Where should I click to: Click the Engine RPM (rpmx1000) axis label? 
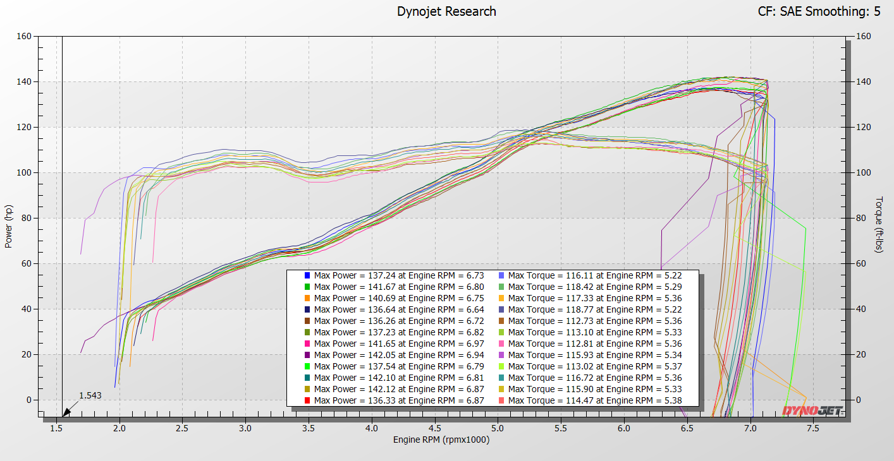click(x=441, y=440)
